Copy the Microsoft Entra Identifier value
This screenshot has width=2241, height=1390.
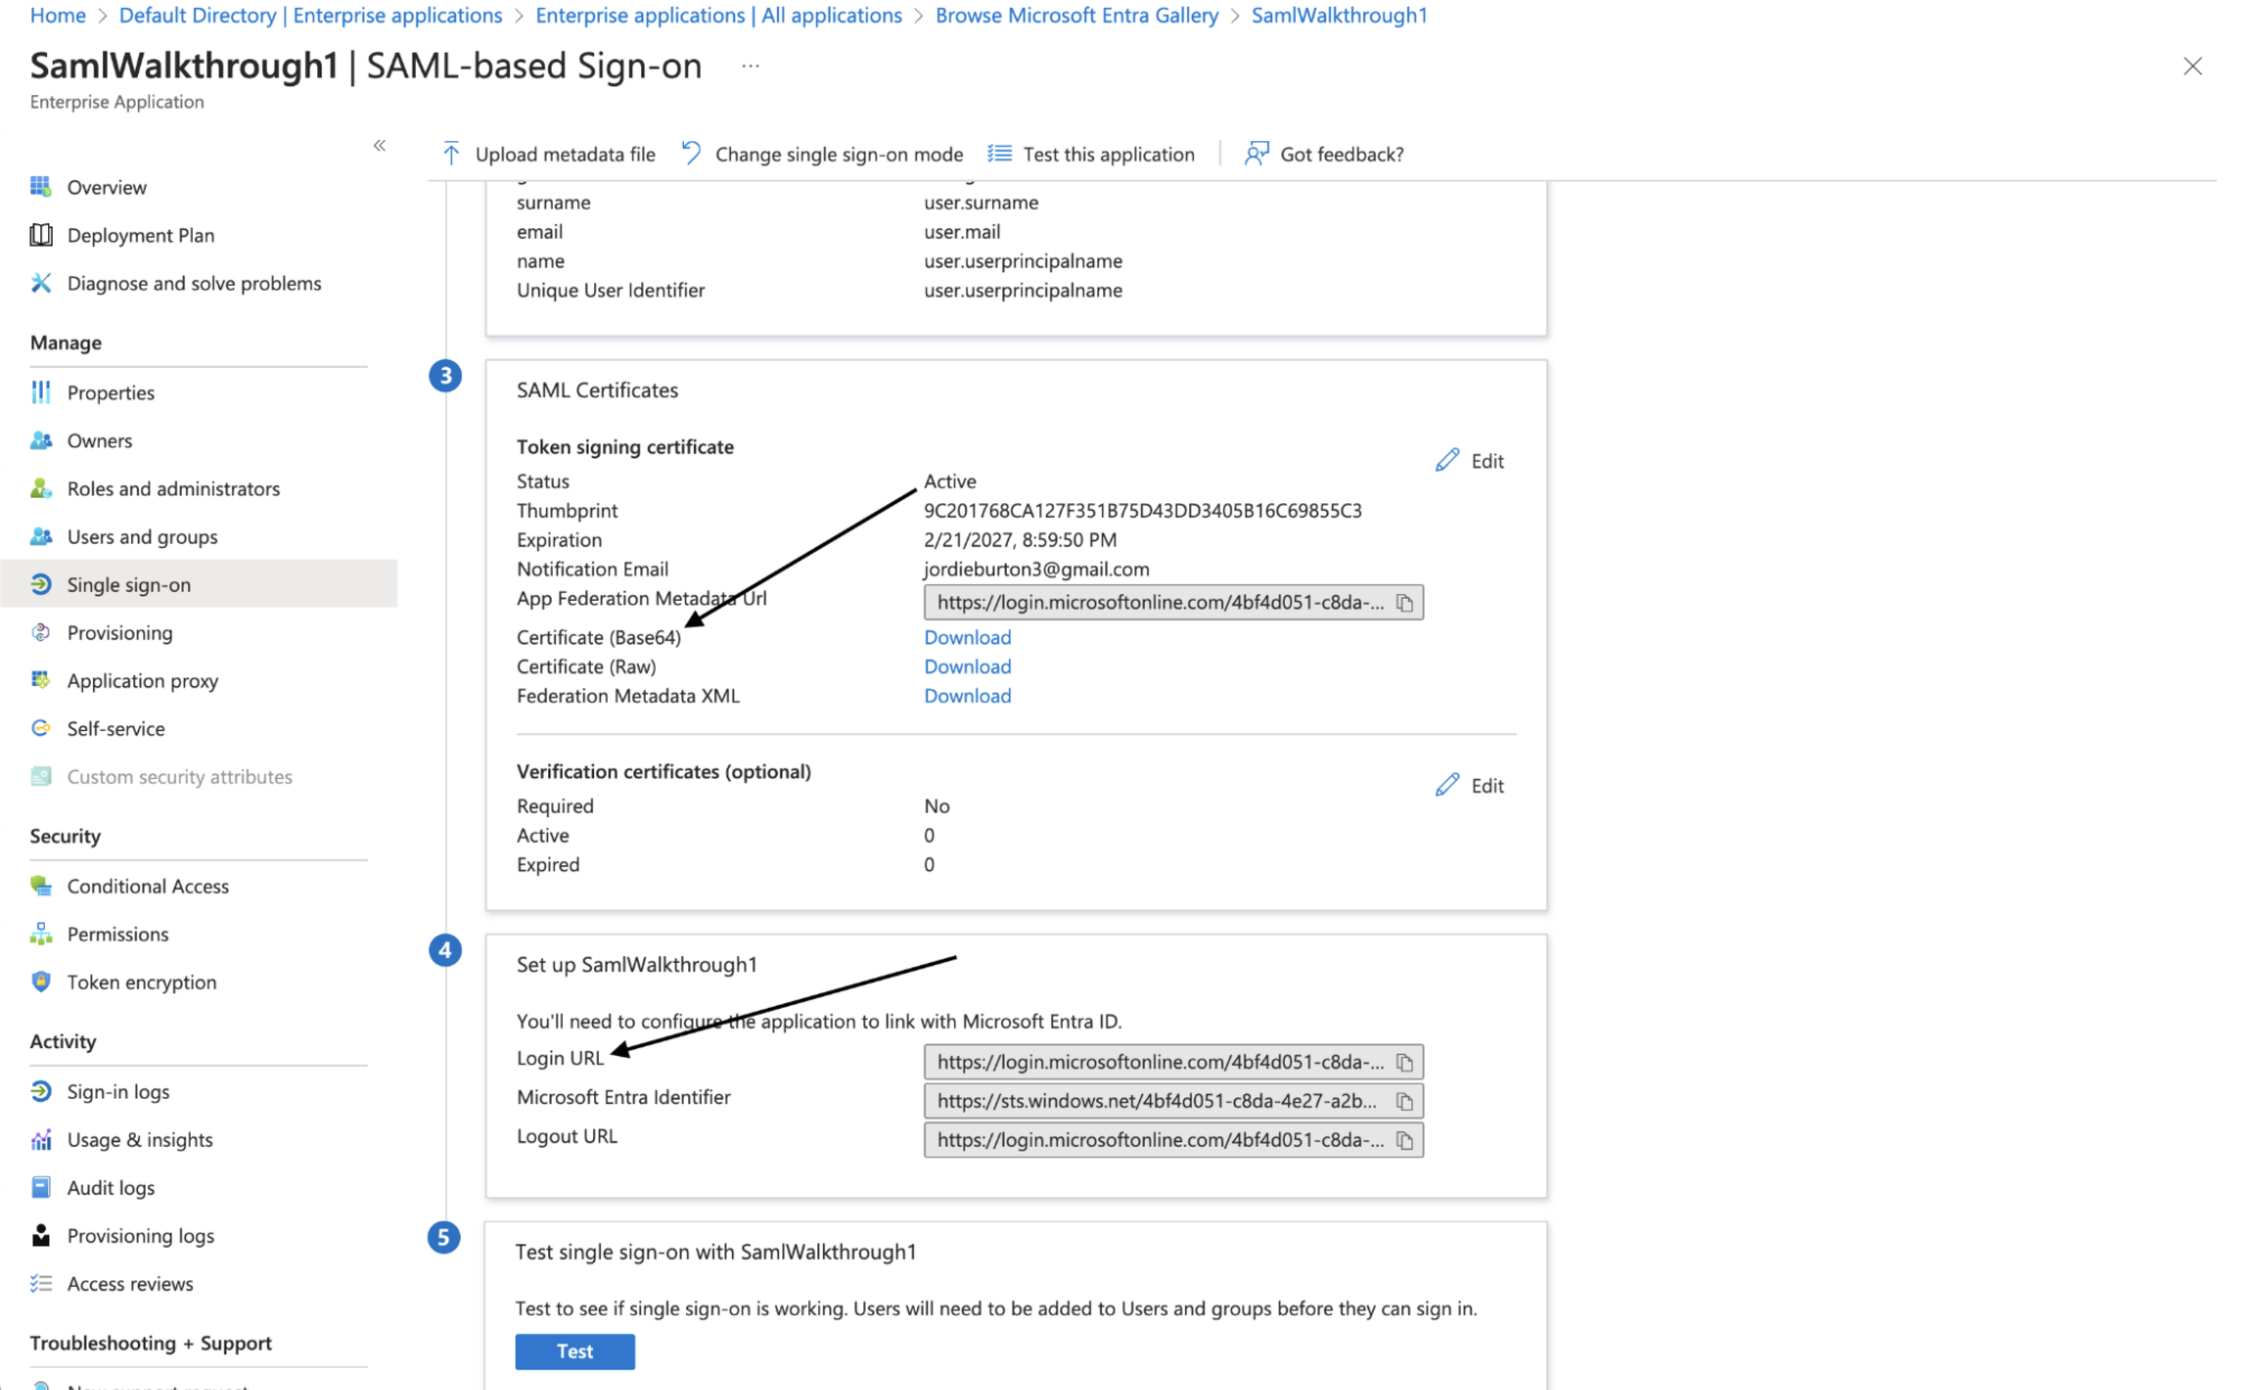[x=1404, y=1101]
